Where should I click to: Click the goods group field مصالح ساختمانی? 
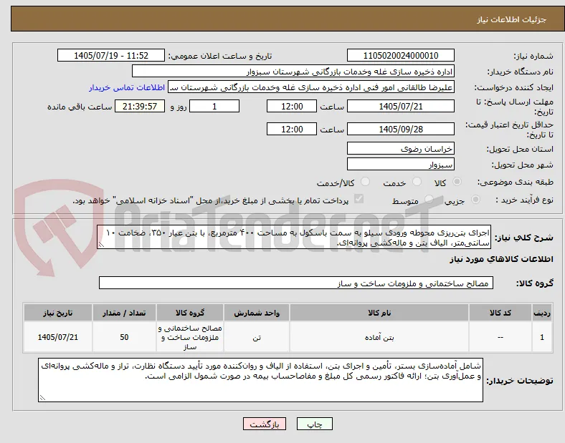click(x=296, y=283)
